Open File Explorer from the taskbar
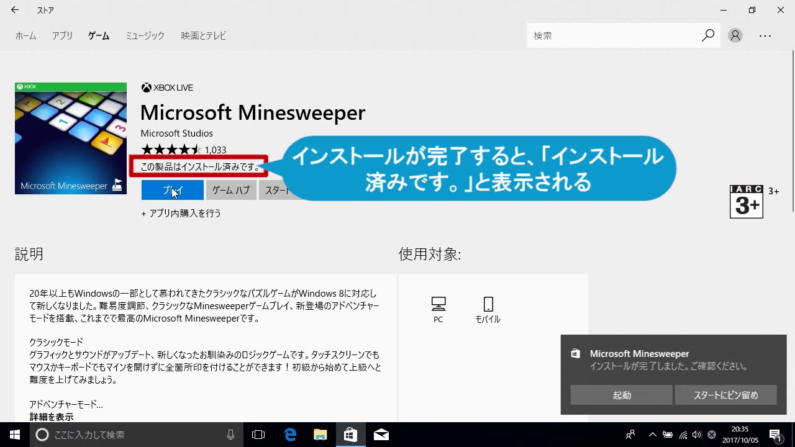The width and height of the screenshot is (795, 447). (x=320, y=435)
